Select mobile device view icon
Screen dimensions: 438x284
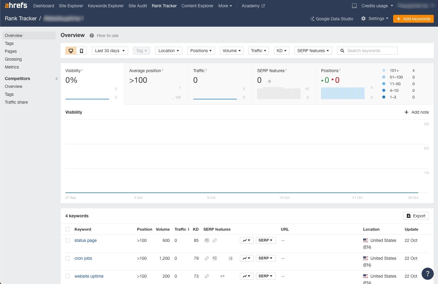(81, 51)
